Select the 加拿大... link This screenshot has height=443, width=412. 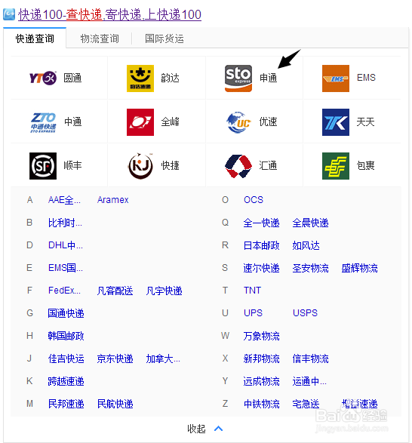click(x=163, y=358)
